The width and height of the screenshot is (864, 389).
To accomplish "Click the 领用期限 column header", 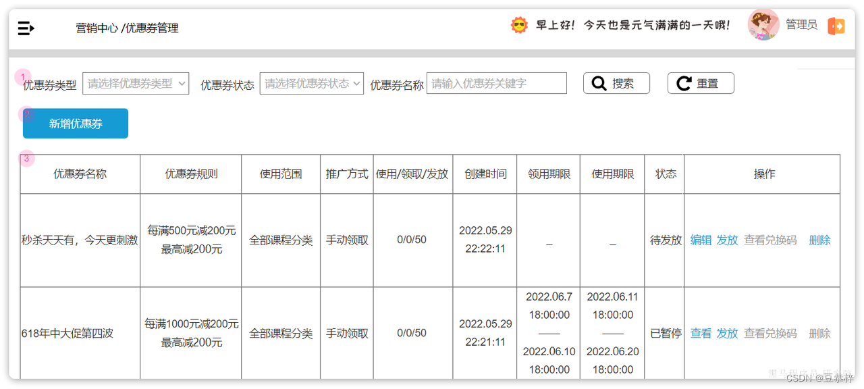I will [549, 174].
